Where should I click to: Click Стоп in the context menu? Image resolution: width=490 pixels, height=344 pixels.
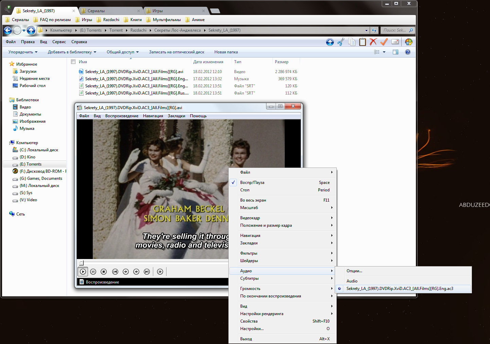pyautogui.click(x=283, y=190)
